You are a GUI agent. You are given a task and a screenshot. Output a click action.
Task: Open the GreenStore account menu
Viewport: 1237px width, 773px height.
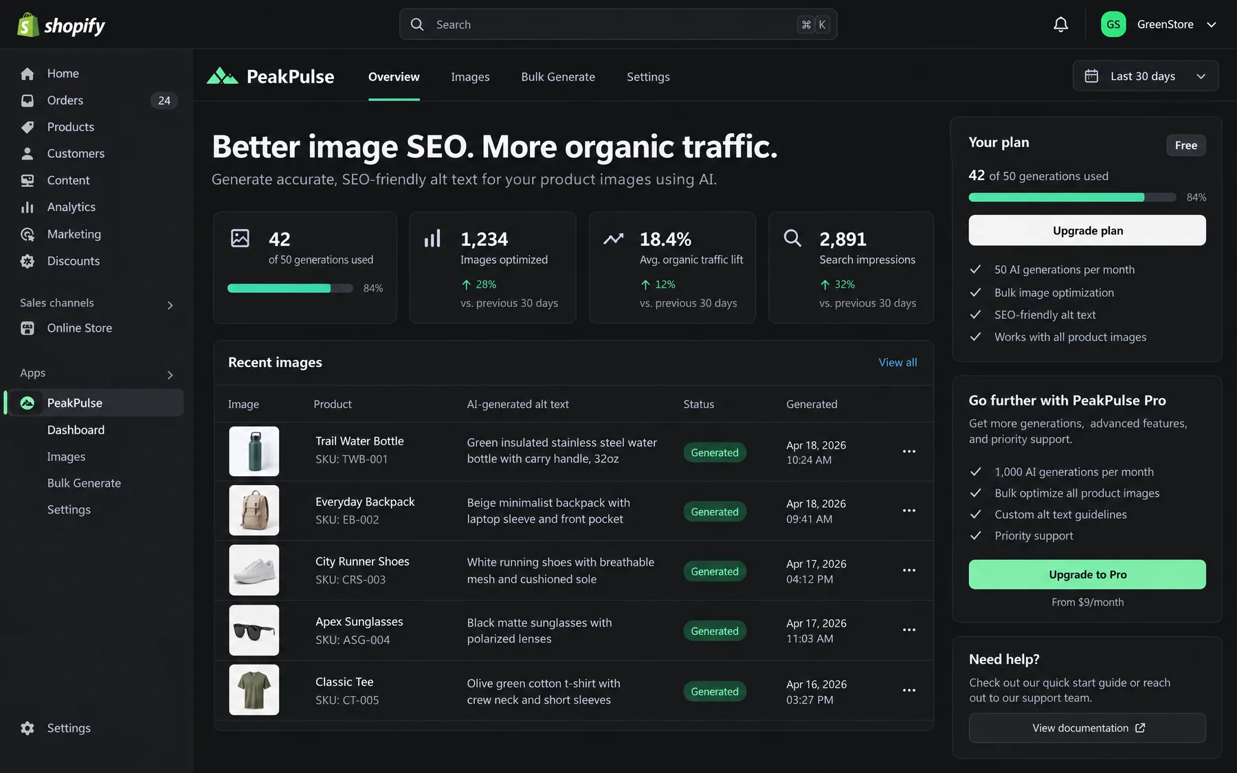tap(1159, 25)
